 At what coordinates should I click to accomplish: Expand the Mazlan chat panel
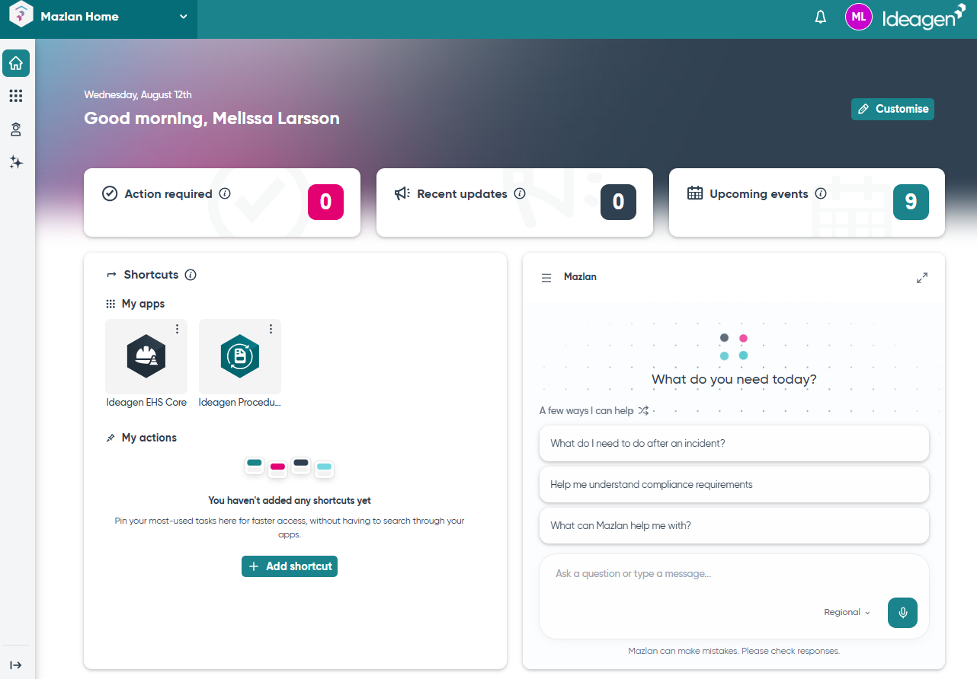(922, 278)
